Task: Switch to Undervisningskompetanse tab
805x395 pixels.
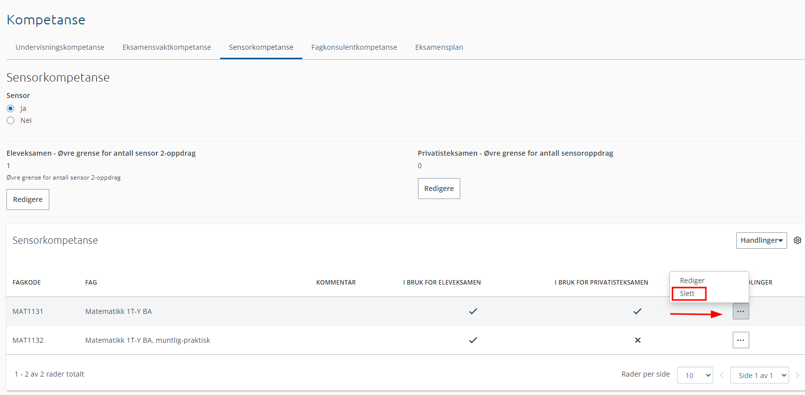Action: 60,47
